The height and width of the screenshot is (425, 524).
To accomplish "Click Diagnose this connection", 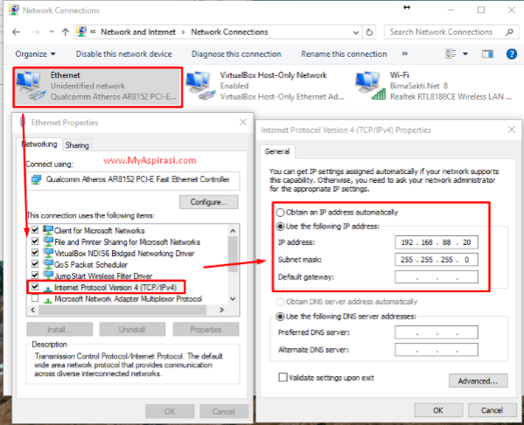I will (x=236, y=54).
